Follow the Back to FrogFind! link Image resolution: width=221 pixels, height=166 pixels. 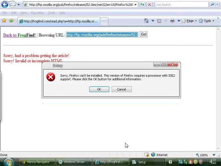click(x=19, y=35)
